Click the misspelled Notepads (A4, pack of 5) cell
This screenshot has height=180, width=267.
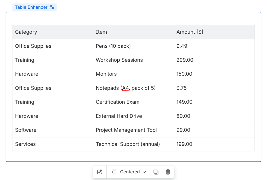pyautogui.click(x=125, y=88)
